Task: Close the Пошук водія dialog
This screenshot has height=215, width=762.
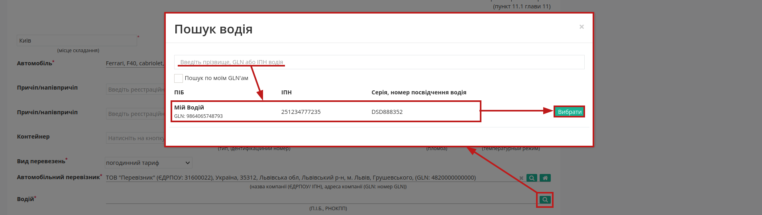Action: click(581, 27)
